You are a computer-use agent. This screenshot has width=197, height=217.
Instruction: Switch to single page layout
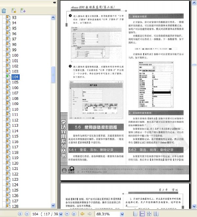[x=135, y=214]
